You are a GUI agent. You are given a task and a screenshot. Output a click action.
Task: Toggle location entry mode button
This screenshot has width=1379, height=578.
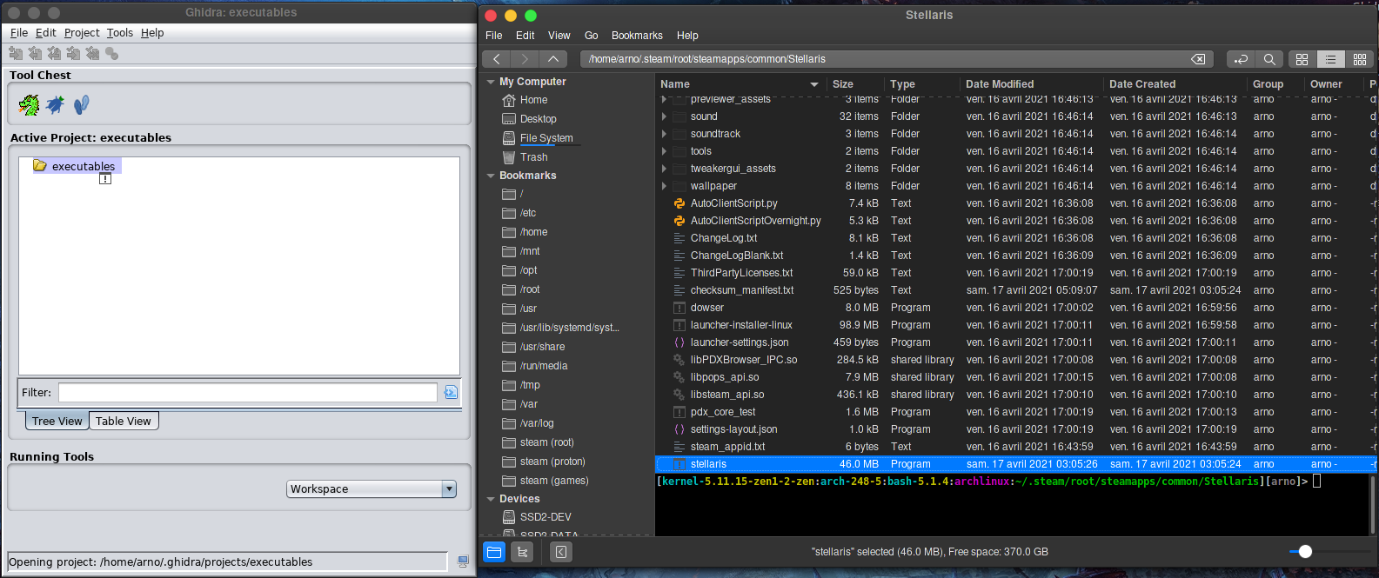(1242, 59)
